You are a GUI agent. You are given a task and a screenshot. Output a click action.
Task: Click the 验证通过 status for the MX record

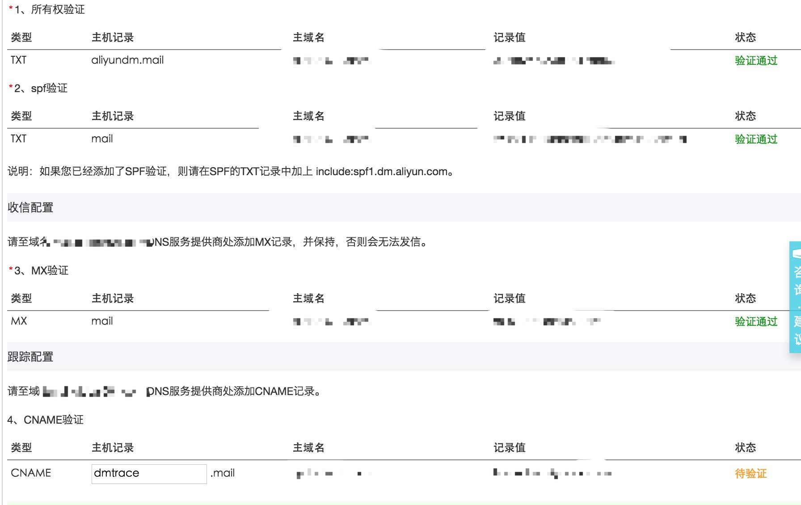pyautogui.click(x=755, y=321)
